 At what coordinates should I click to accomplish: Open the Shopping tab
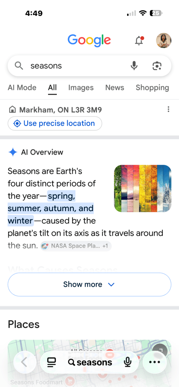click(x=153, y=88)
